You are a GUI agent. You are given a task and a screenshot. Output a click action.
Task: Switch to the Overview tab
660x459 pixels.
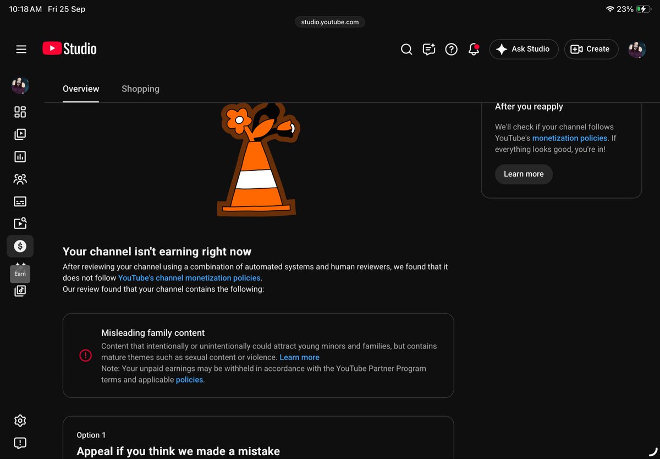pyautogui.click(x=81, y=89)
